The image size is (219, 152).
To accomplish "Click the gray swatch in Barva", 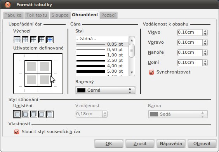I will (154, 114).
